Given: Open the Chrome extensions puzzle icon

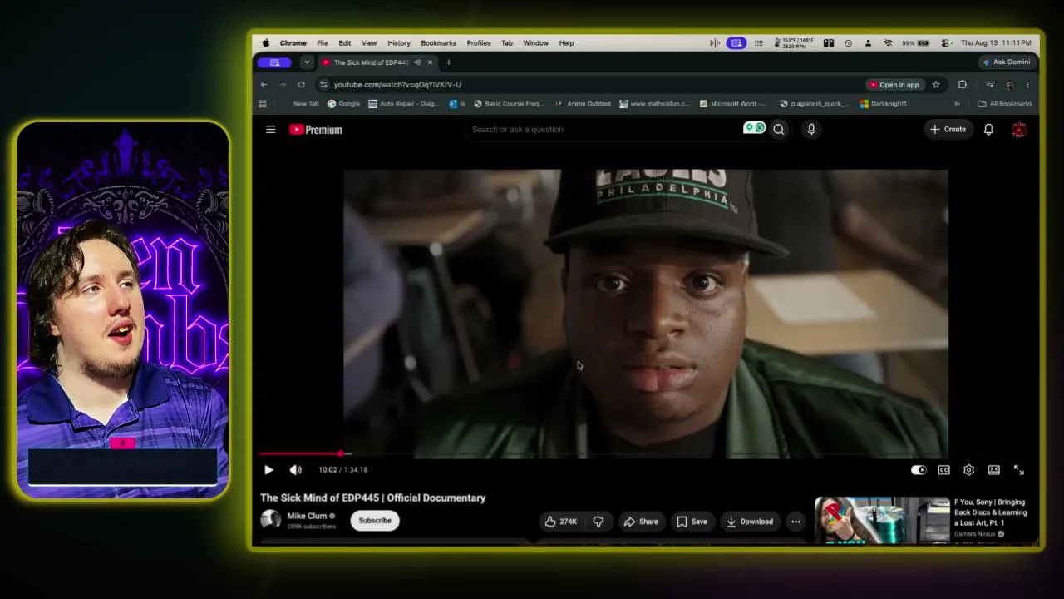Looking at the screenshot, I should point(963,84).
